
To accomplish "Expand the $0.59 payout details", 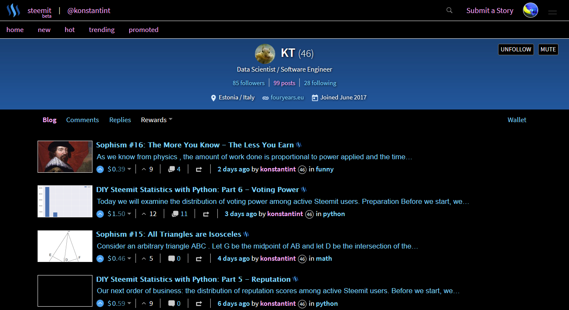I will [119, 303].
